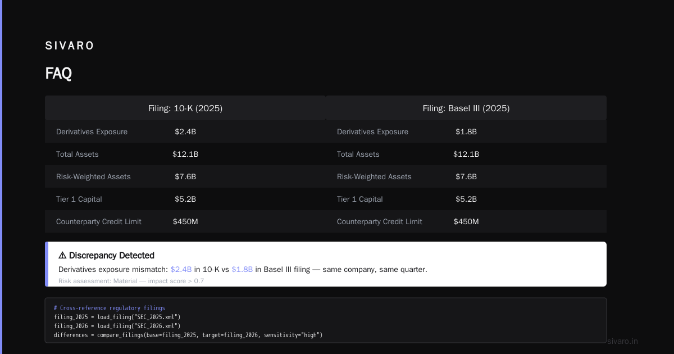Click the compare_filings code line
Viewport: 674px width, 354px height.
pyautogui.click(x=188, y=335)
